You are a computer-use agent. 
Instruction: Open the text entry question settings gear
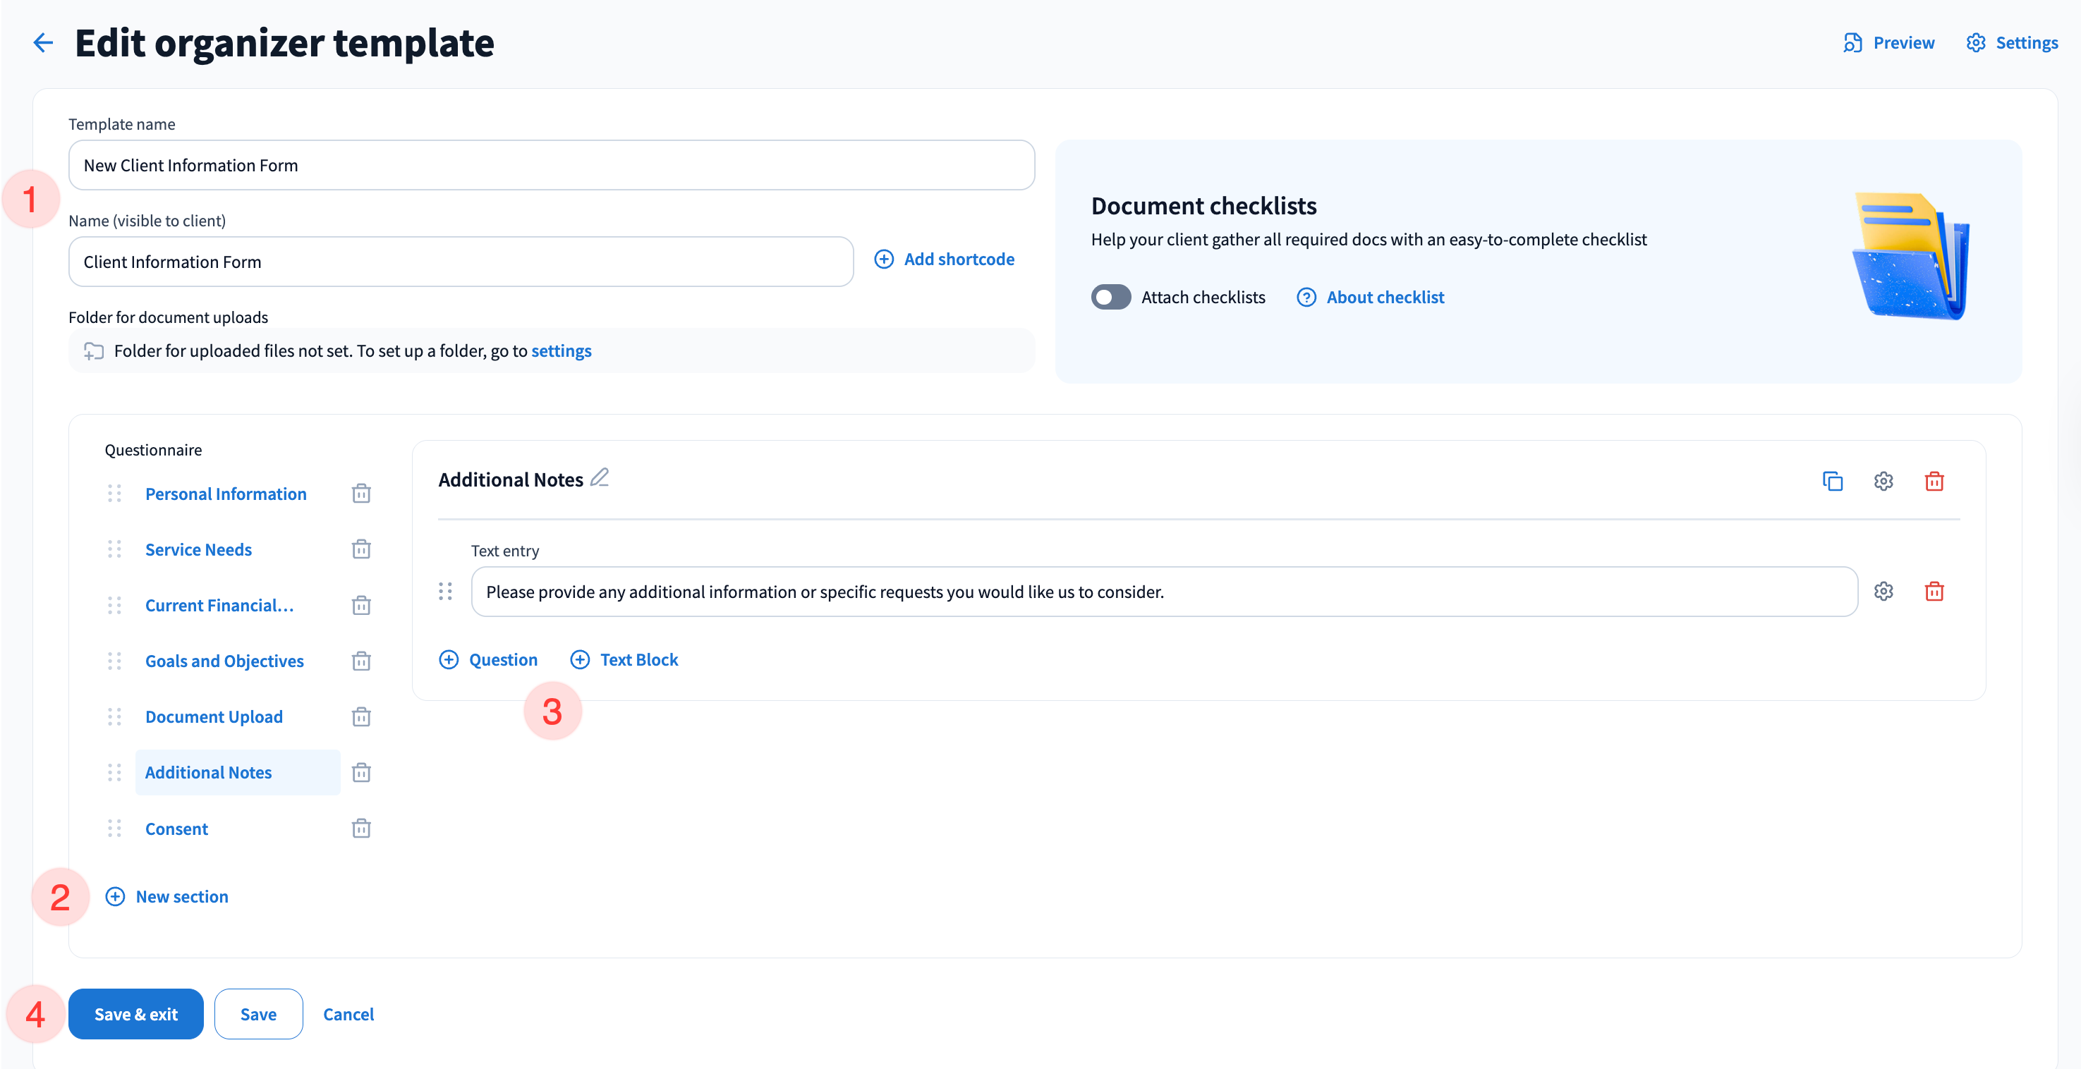tap(1883, 591)
